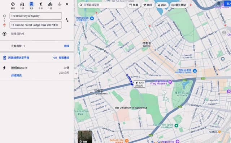Screen dimensions: 231x143
Task: Open route options link
Action: [67, 46]
